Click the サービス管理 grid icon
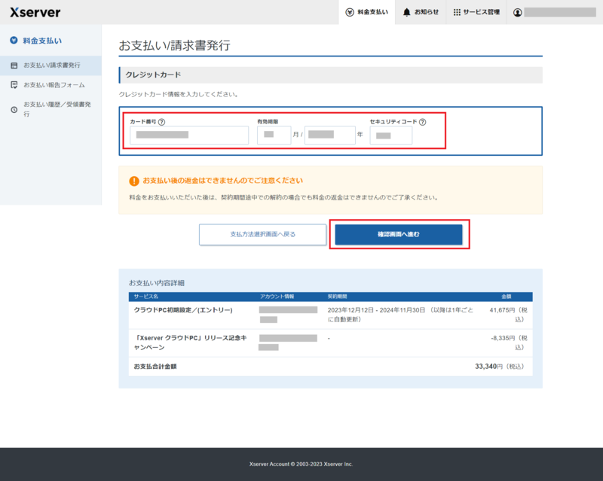 tap(457, 13)
